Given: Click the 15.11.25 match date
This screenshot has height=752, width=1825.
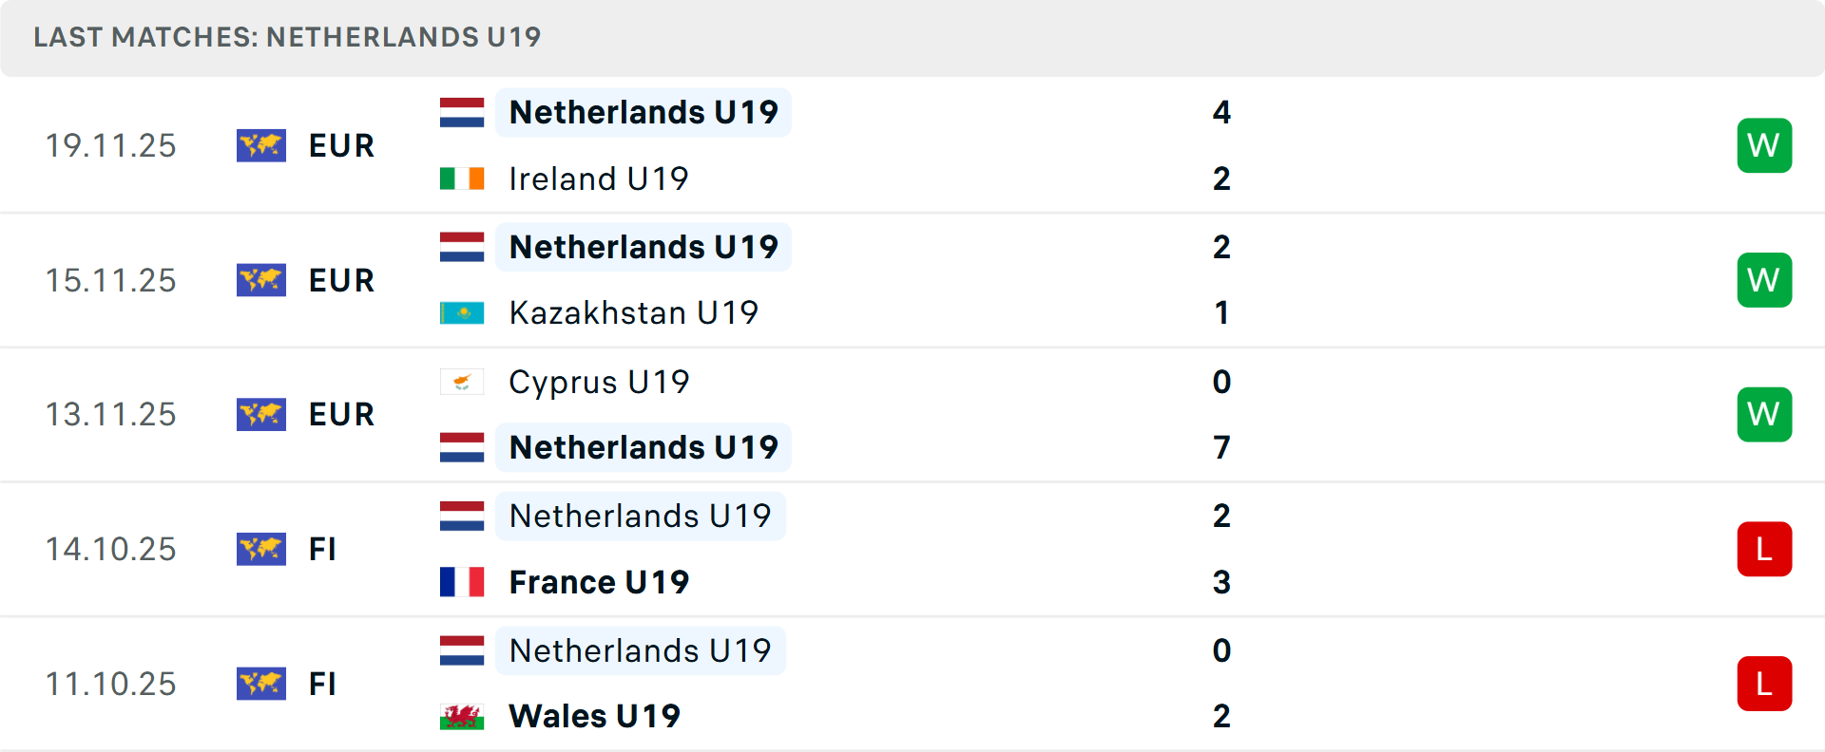Looking at the screenshot, I should [111, 280].
